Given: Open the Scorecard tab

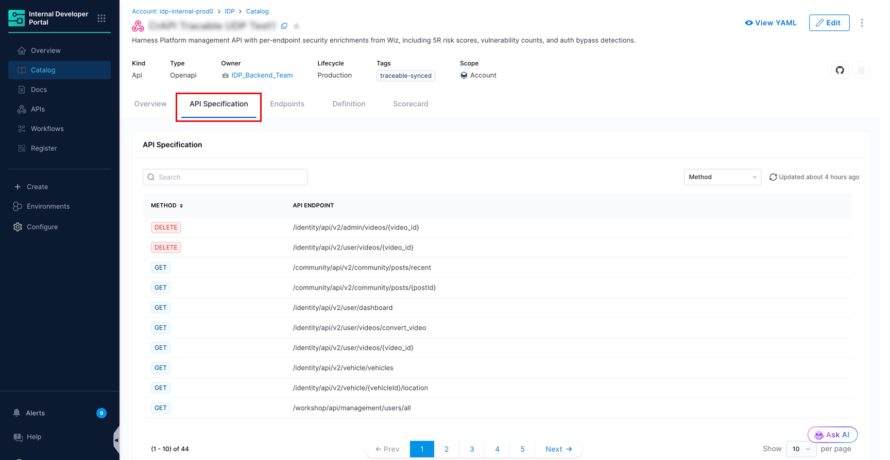Looking at the screenshot, I should [x=410, y=104].
